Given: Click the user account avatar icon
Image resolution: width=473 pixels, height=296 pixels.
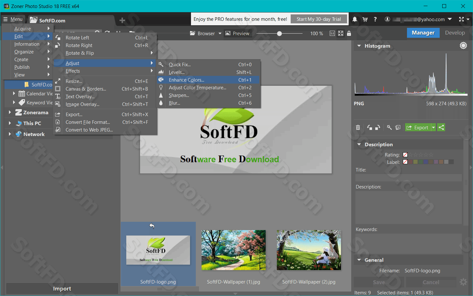Looking at the screenshot, I should [x=387, y=19].
